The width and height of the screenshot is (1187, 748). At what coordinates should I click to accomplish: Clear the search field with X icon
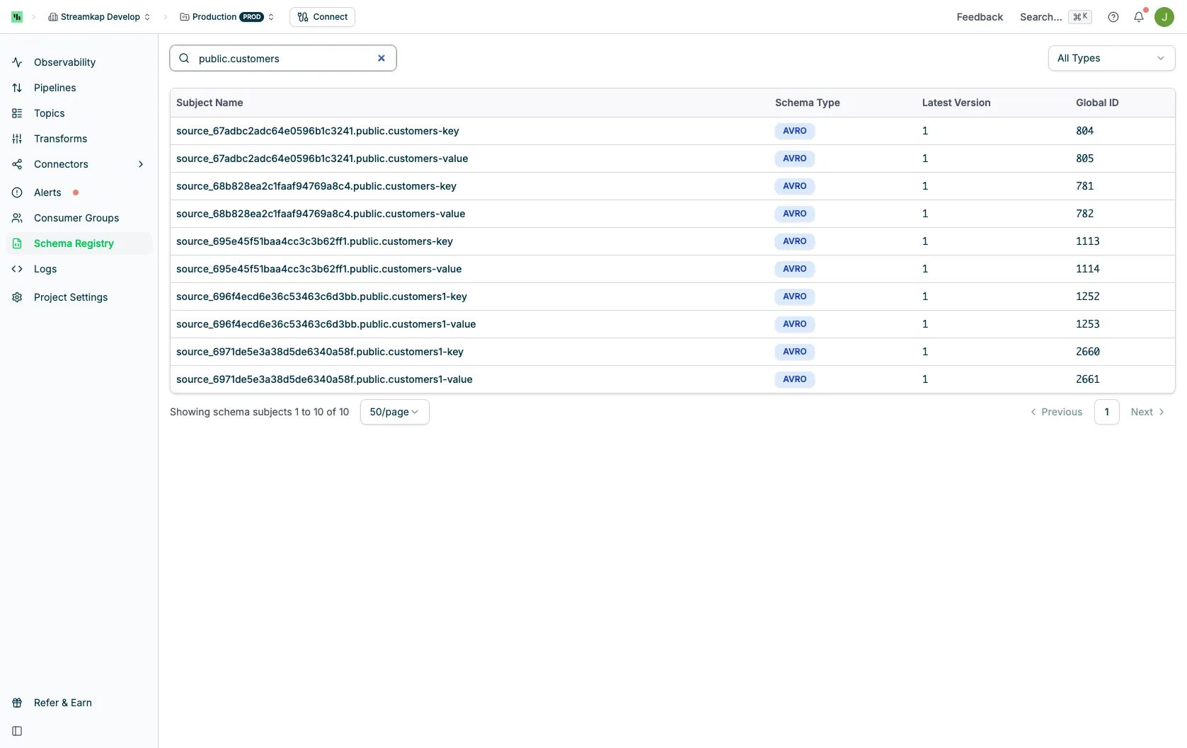[x=382, y=58]
